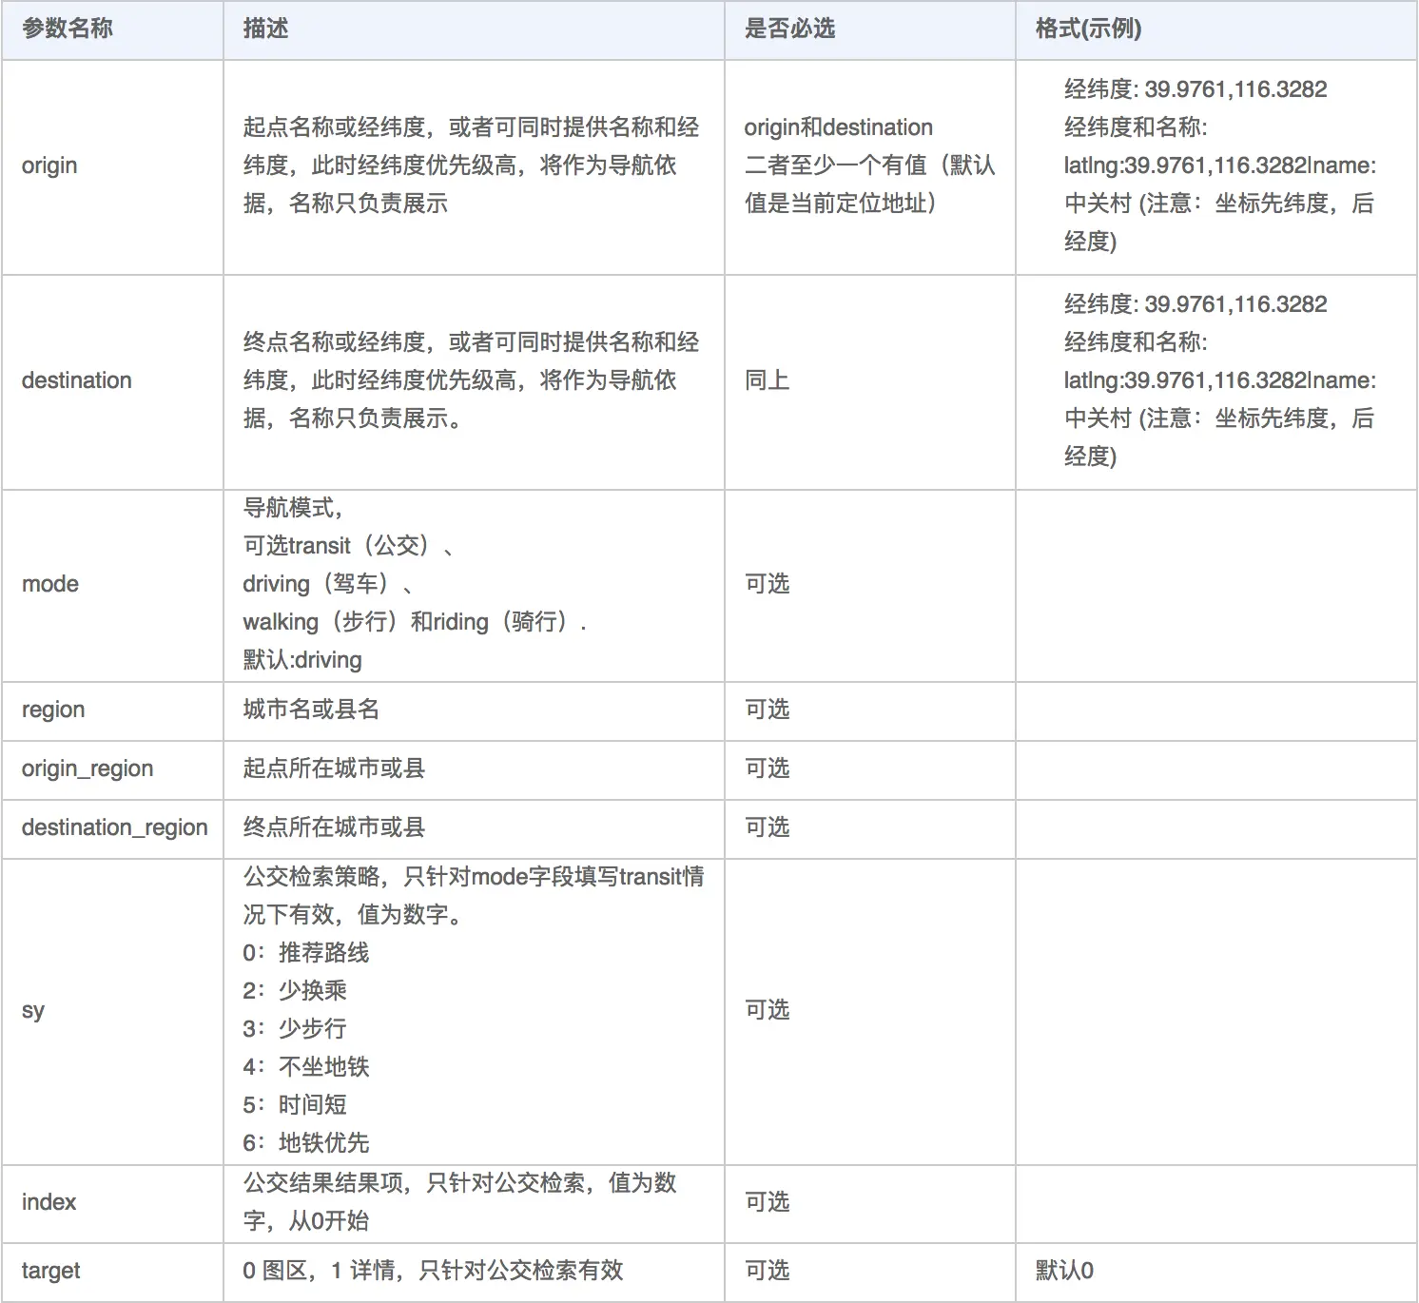Click the 起点所在城市或县 description
The image size is (1419, 1303).
334,768
